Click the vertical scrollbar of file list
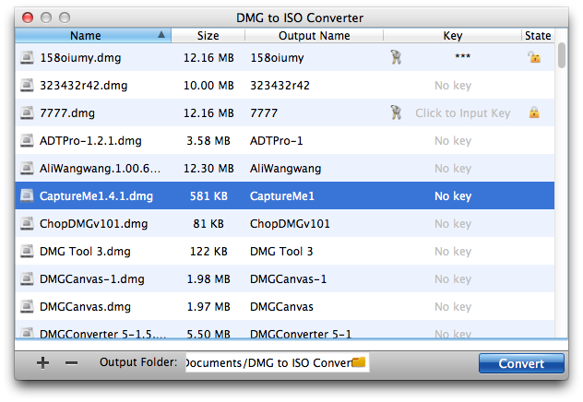The image size is (583, 402). (x=562, y=184)
